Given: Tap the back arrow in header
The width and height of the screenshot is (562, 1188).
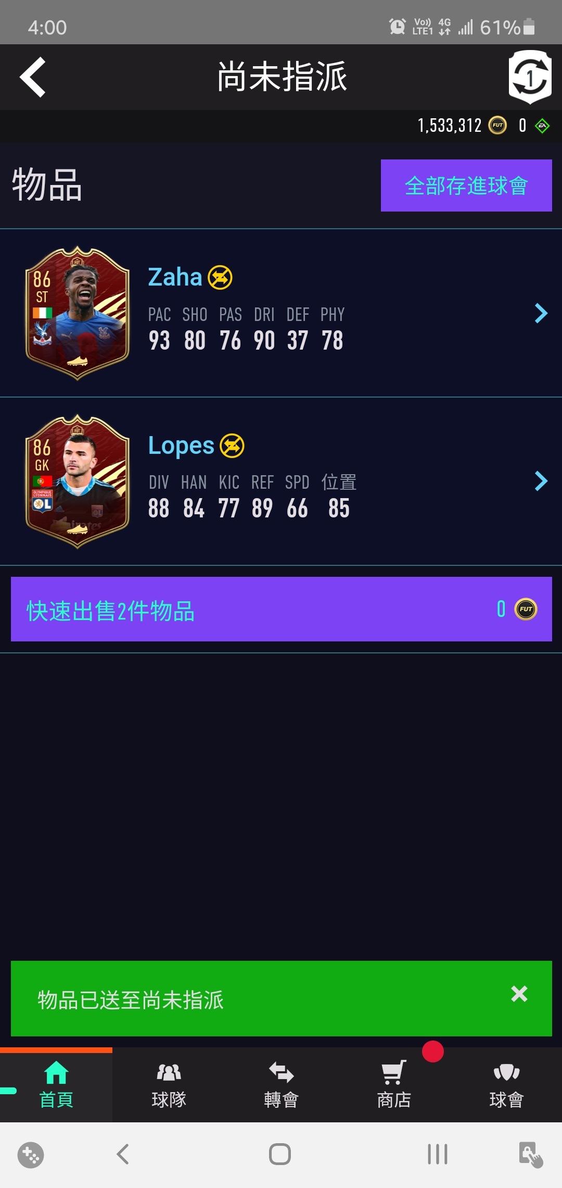Looking at the screenshot, I should (x=33, y=77).
